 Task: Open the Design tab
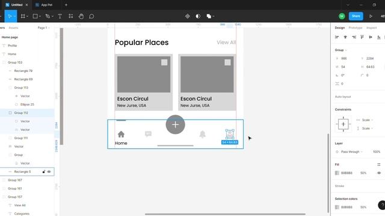click(340, 28)
